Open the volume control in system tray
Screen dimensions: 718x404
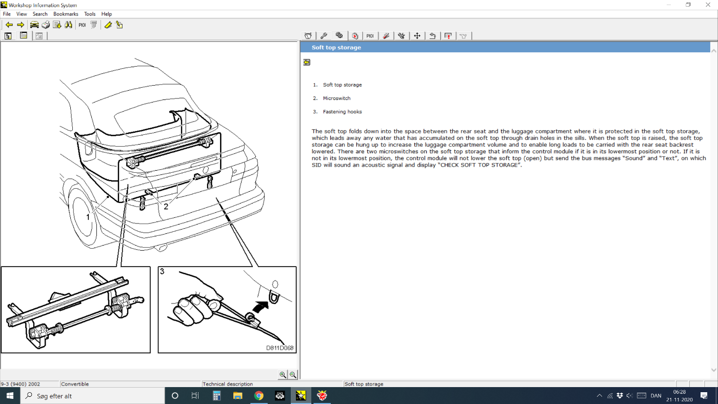click(x=629, y=396)
